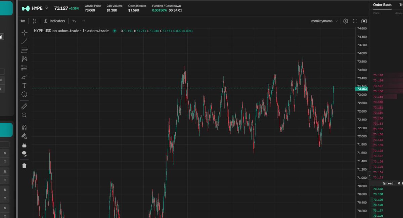The height and width of the screenshot is (218, 403).
Task: Activate the ruler measure tool
Action: 24,106
